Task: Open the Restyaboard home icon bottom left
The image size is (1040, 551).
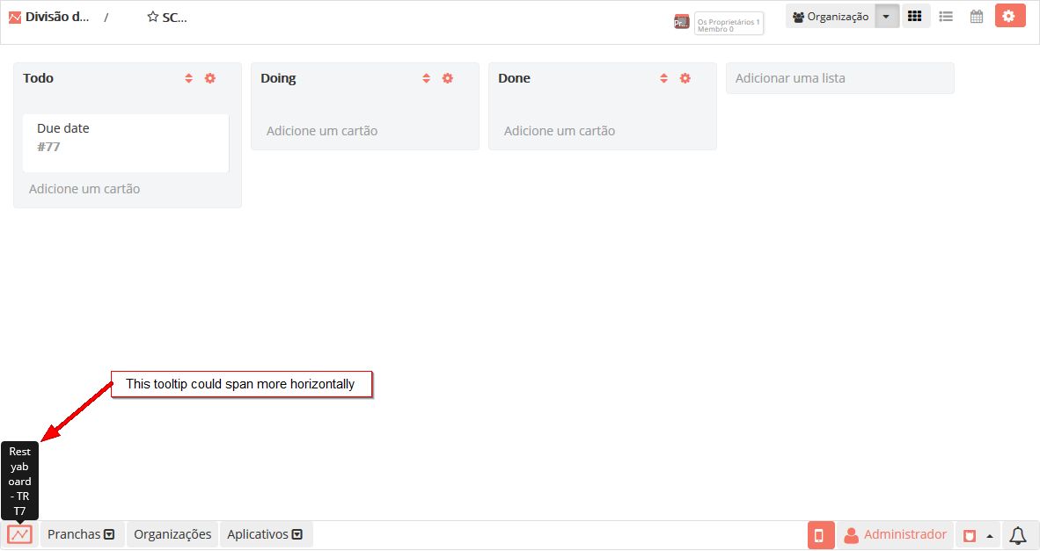Action: 18,533
